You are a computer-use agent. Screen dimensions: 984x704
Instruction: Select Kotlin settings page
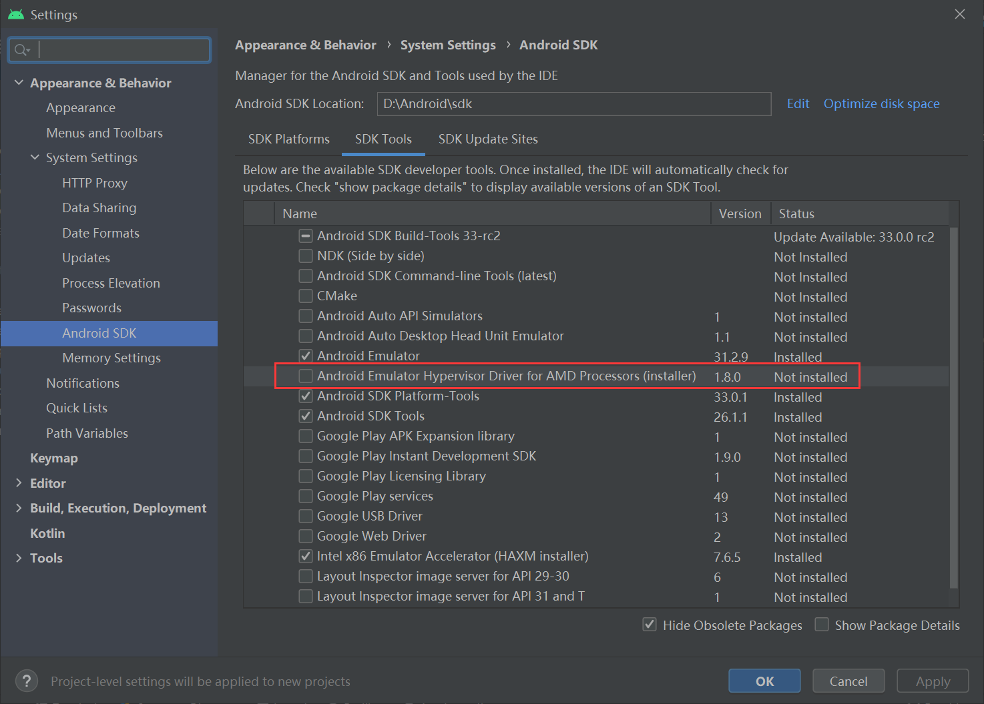[47, 533]
